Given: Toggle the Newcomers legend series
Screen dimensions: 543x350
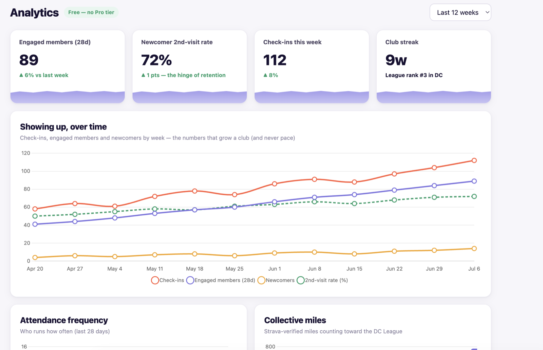Looking at the screenshot, I should tap(276, 280).
